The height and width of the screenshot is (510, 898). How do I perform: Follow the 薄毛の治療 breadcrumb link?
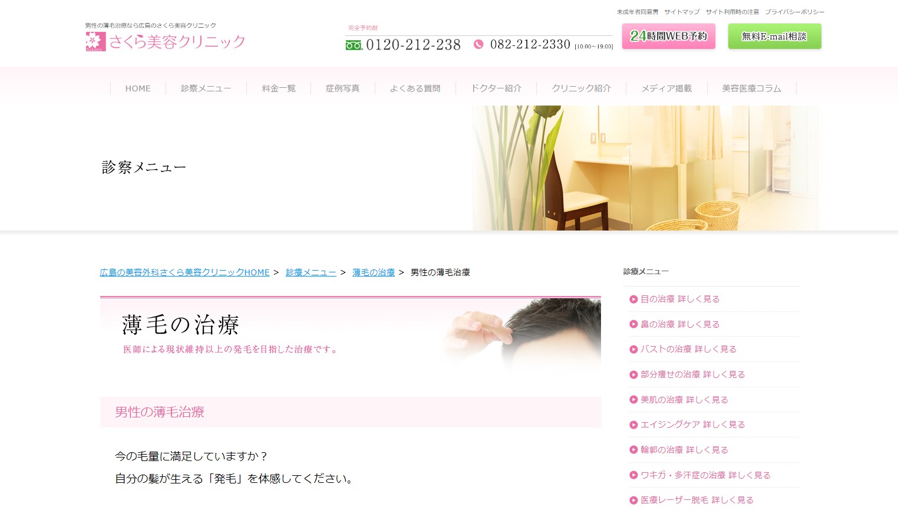coord(374,272)
